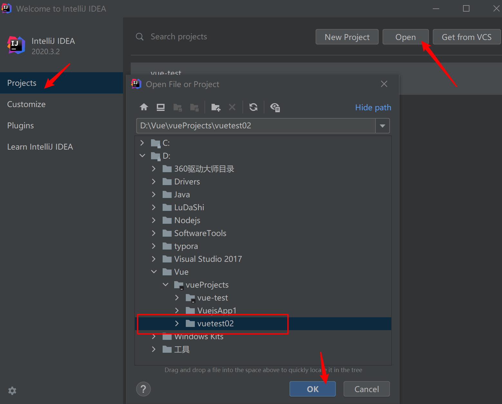Select the vue-test folder in tree
502x404 pixels.
(263, 298)
